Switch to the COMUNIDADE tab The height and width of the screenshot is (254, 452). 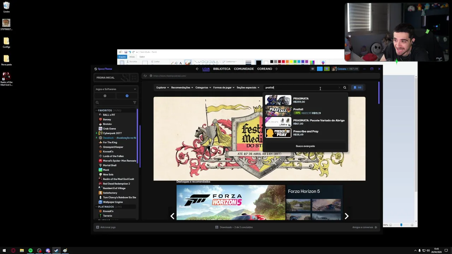click(x=244, y=69)
